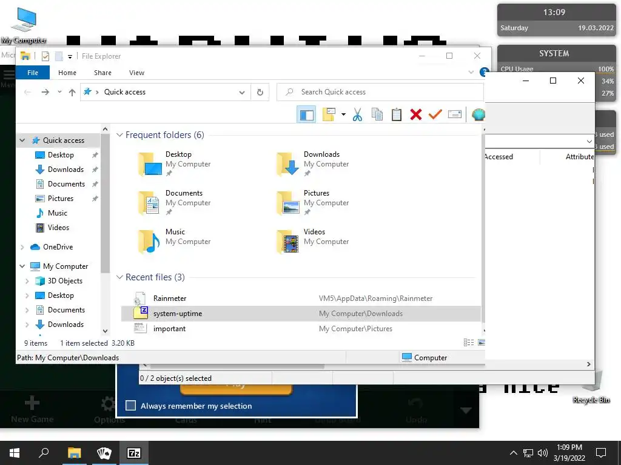Expand the 3D Objects tree node

tap(27, 281)
